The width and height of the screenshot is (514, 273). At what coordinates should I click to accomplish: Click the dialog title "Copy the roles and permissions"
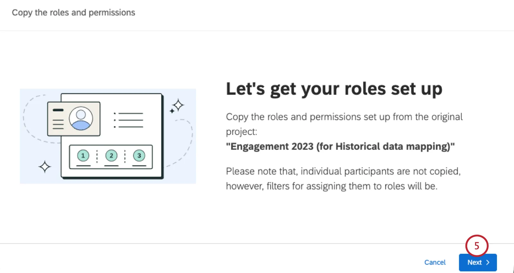[74, 13]
